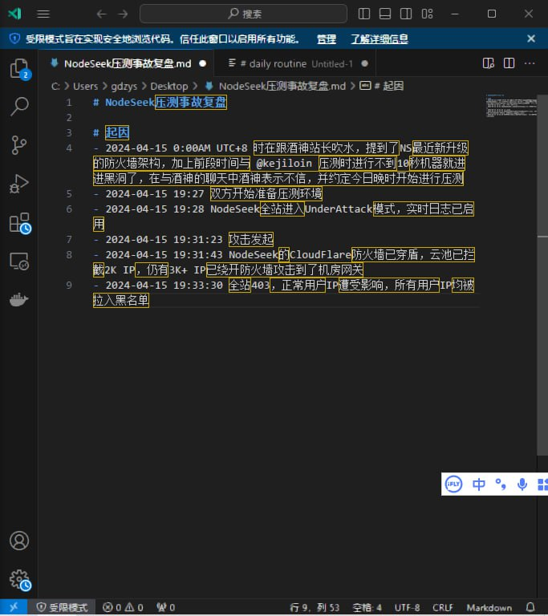The image size is (548, 616).
Task: Select '# 起因' symbol in breadcrumb
Action: (x=388, y=86)
